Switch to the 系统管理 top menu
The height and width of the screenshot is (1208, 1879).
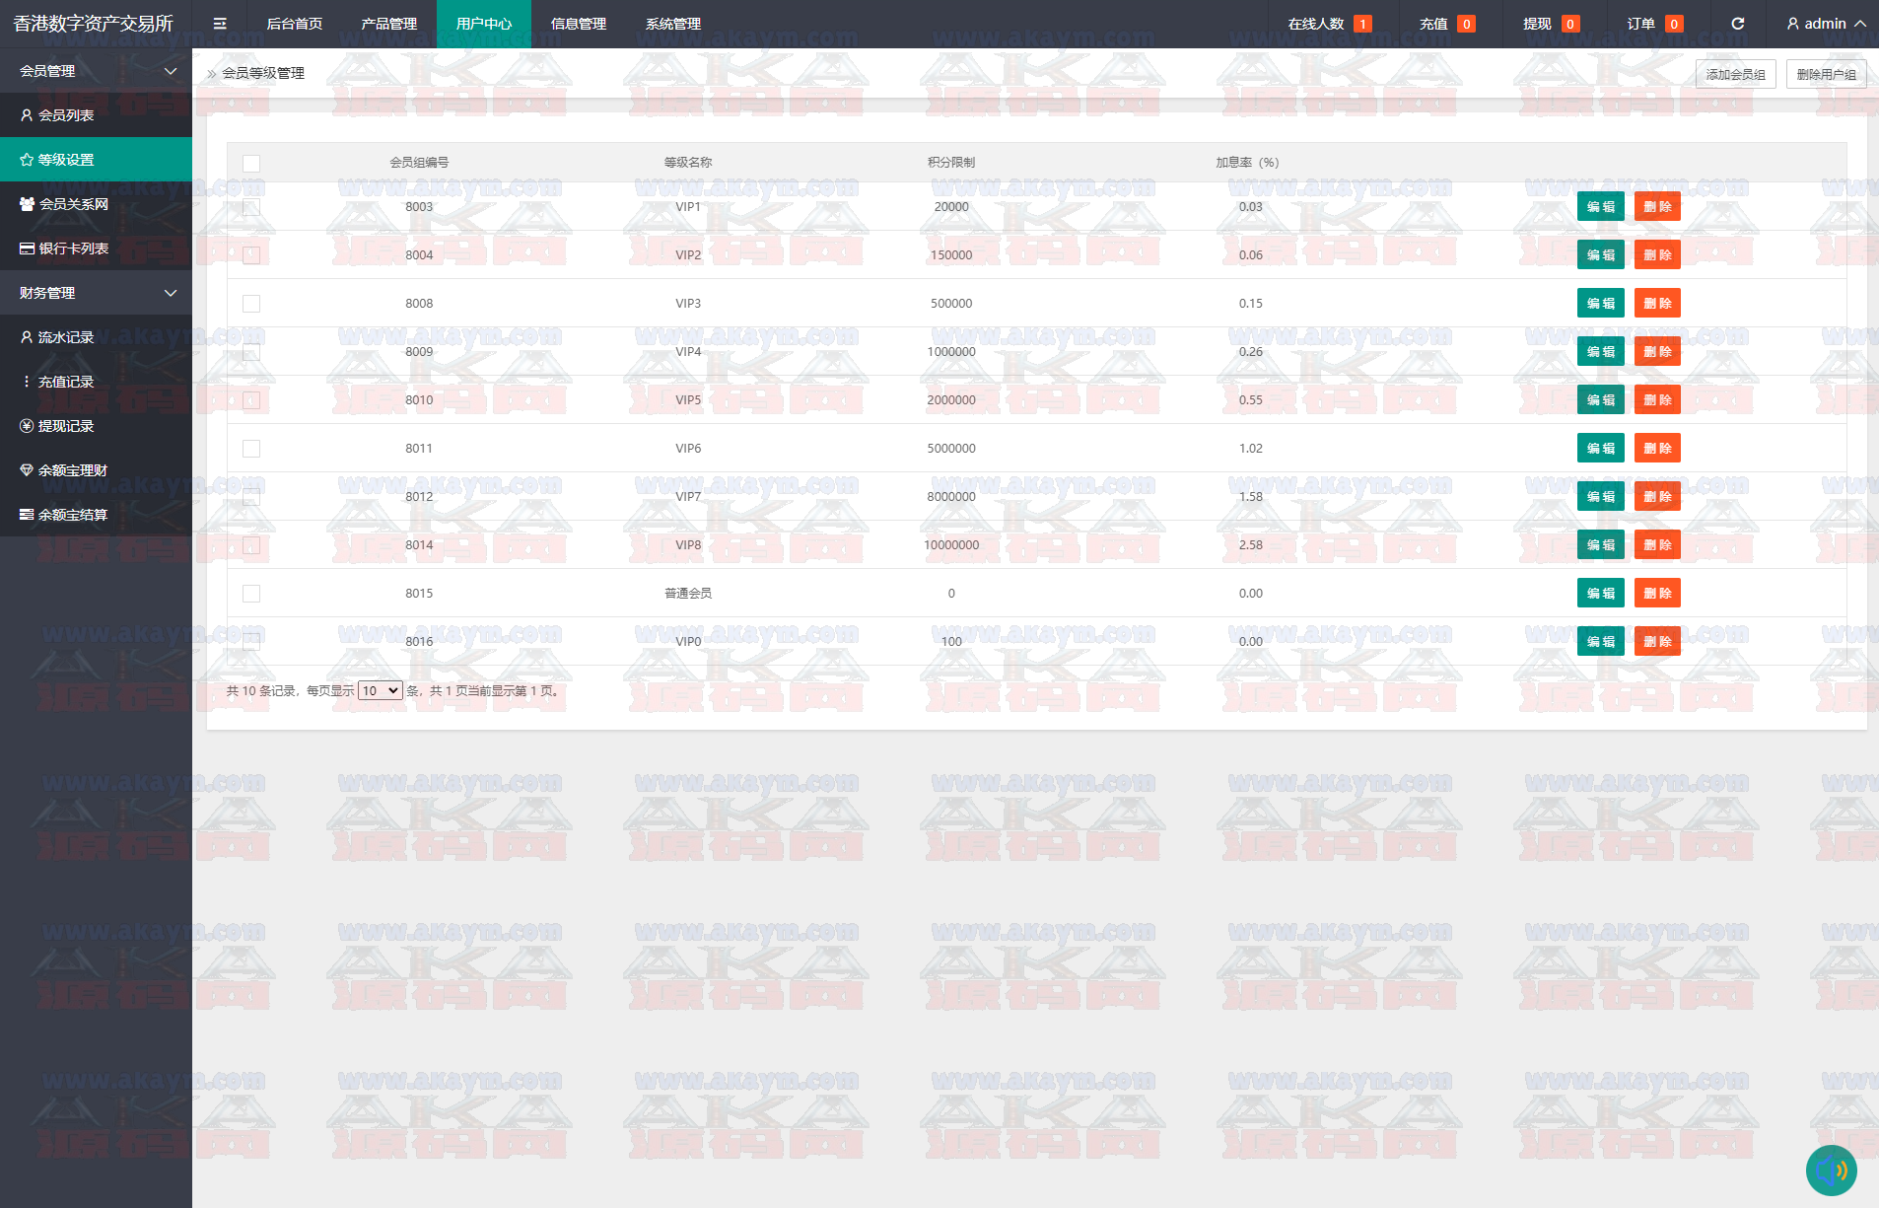pyautogui.click(x=672, y=24)
